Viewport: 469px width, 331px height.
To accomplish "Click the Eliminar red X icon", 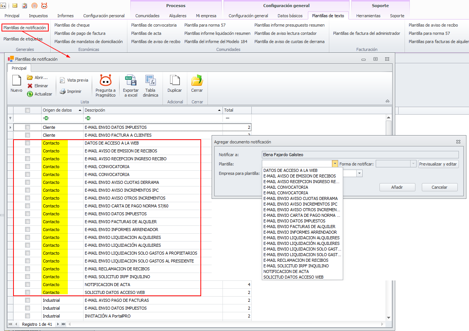I will pyautogui.click(x=30, y=86).
